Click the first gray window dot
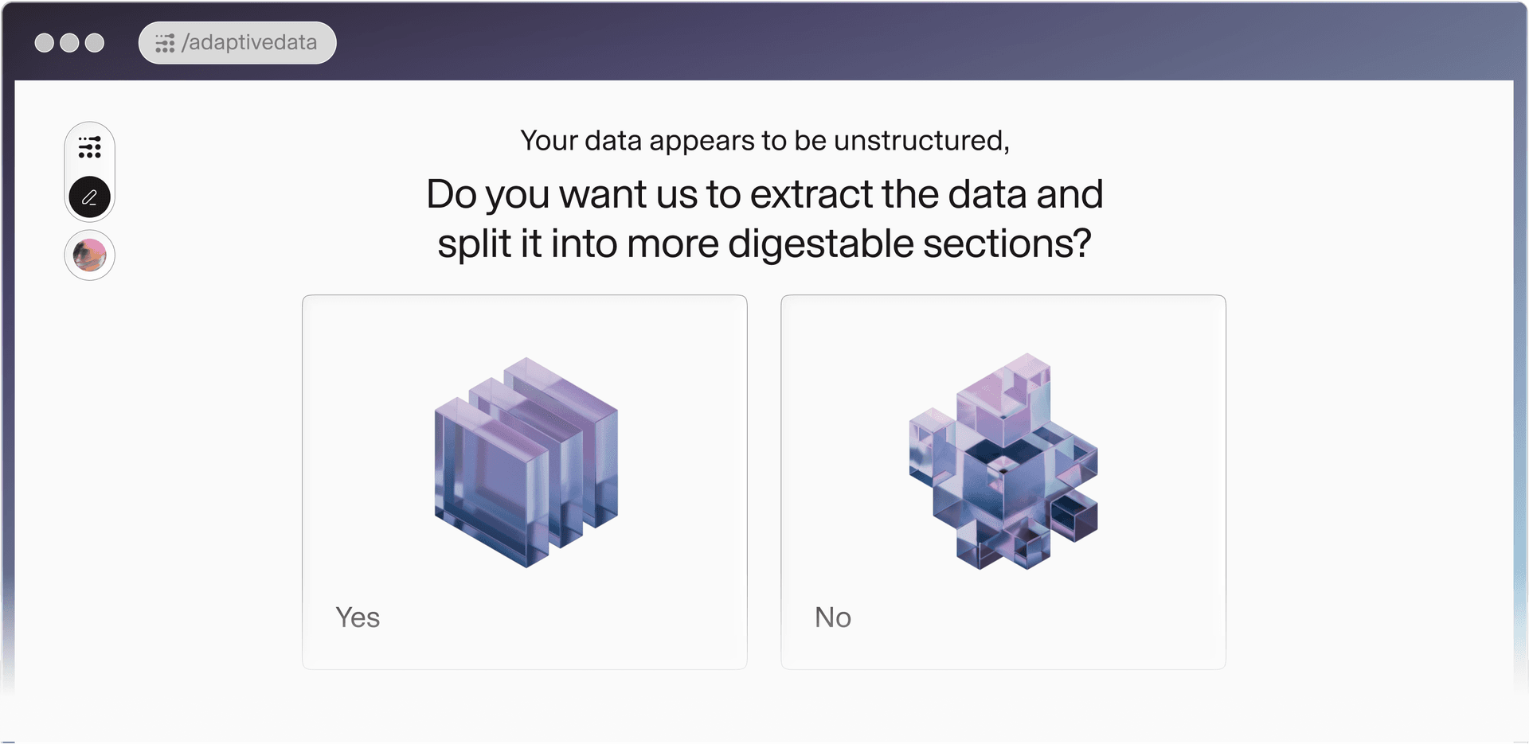Screen dimensions: 1529x744 point(45,43)
